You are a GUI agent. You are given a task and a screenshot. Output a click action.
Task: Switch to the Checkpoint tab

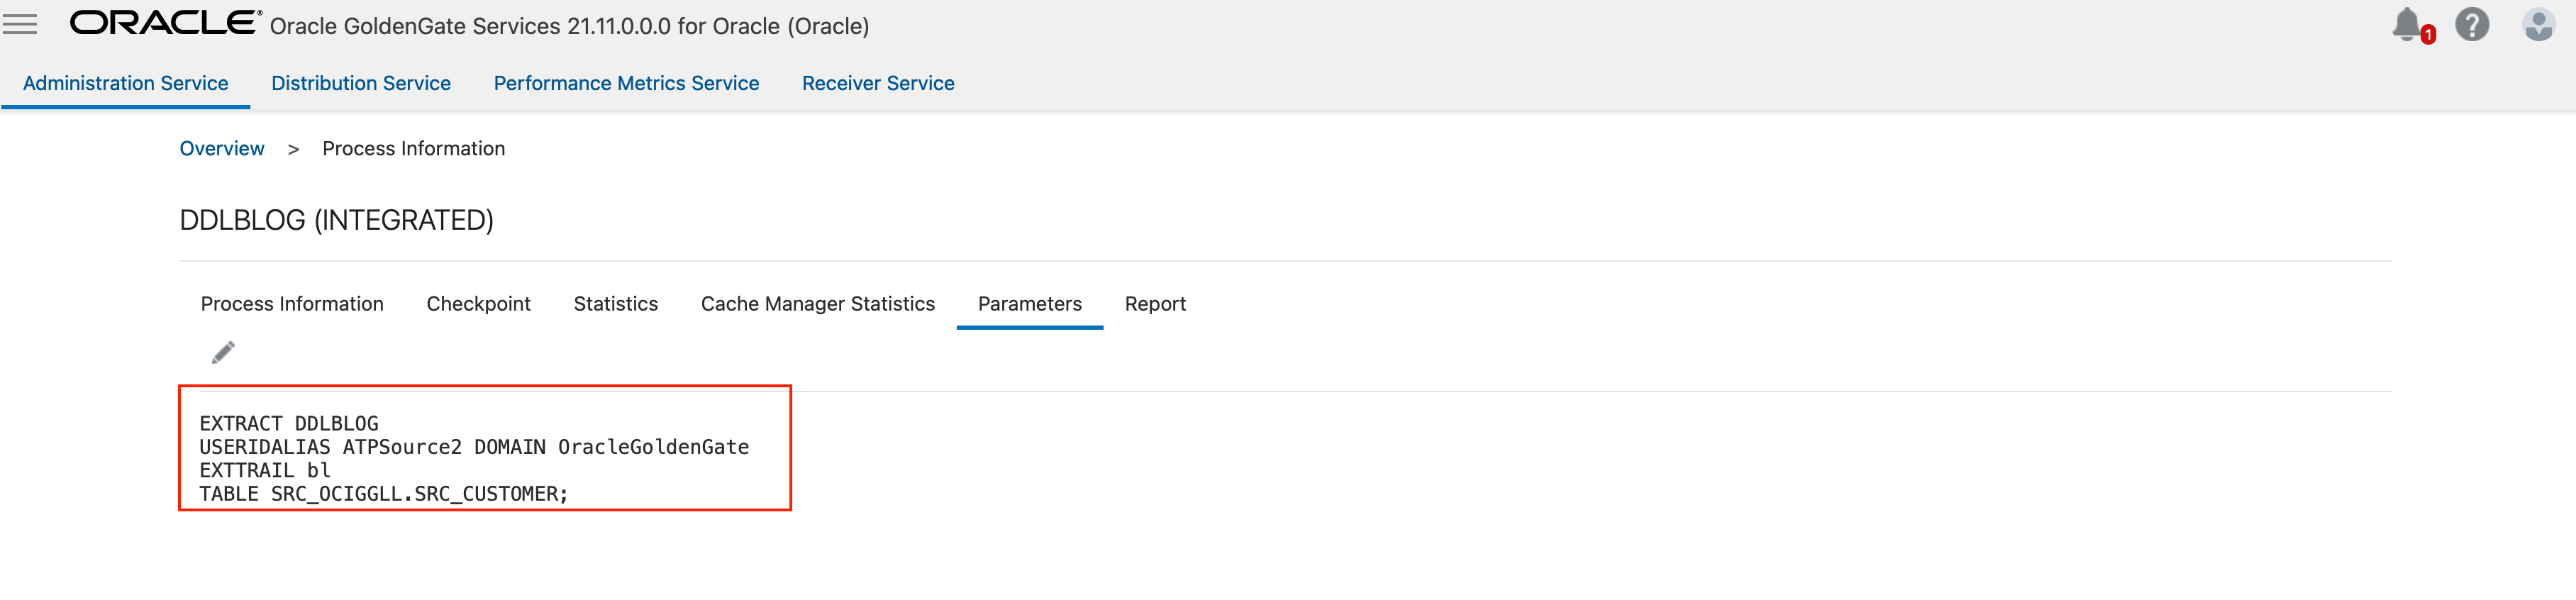(478, 304)
